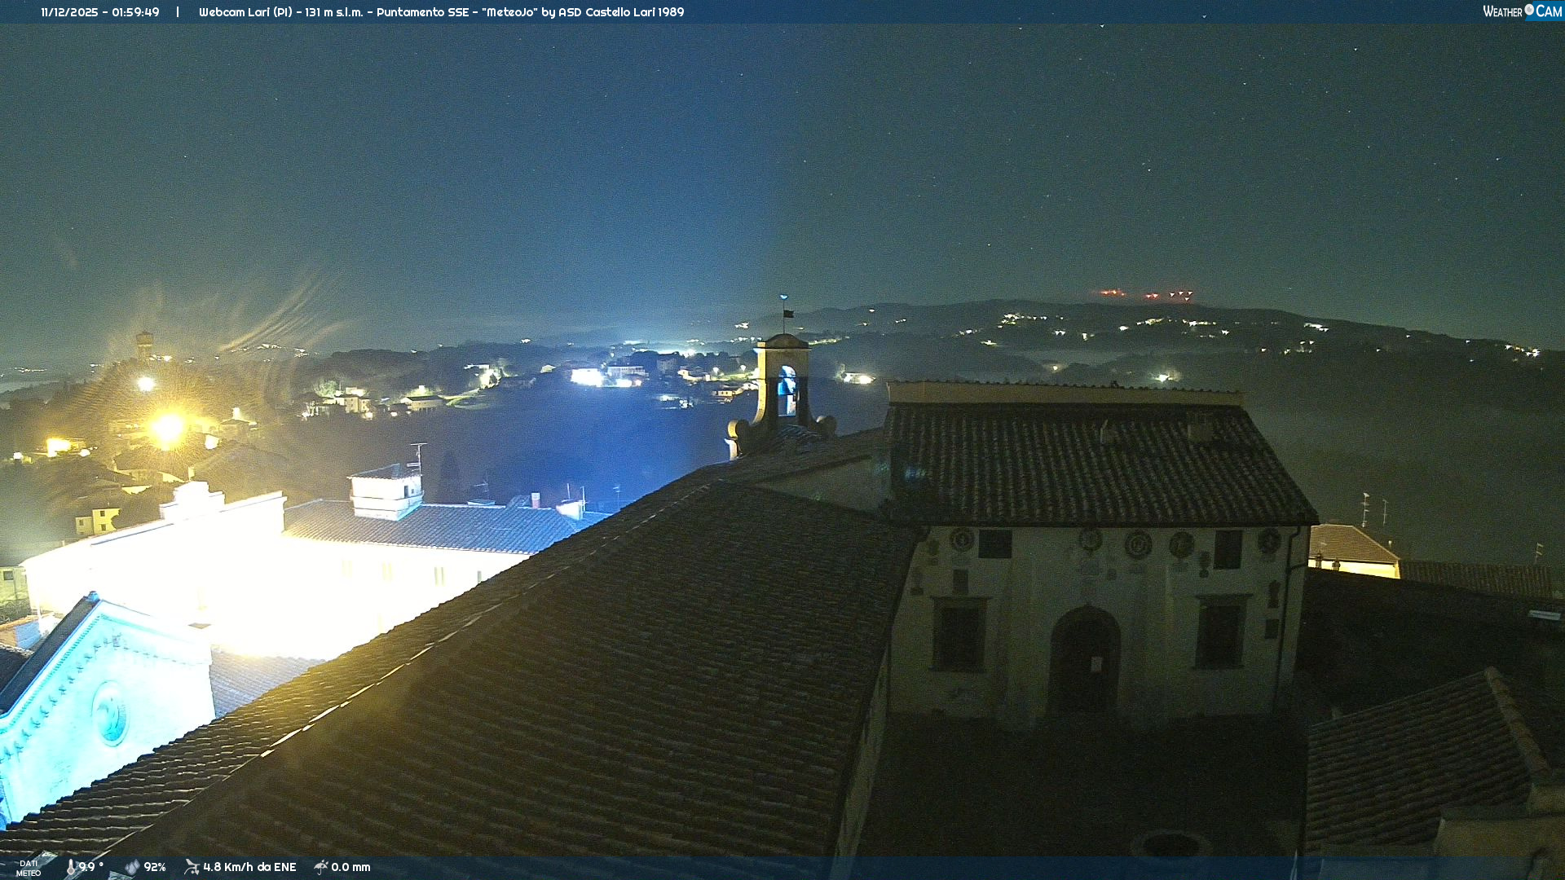Click the rain umbrella precipitation icon
The height and width of the screenshot is (880, 1565).
(x=321, y=867)
